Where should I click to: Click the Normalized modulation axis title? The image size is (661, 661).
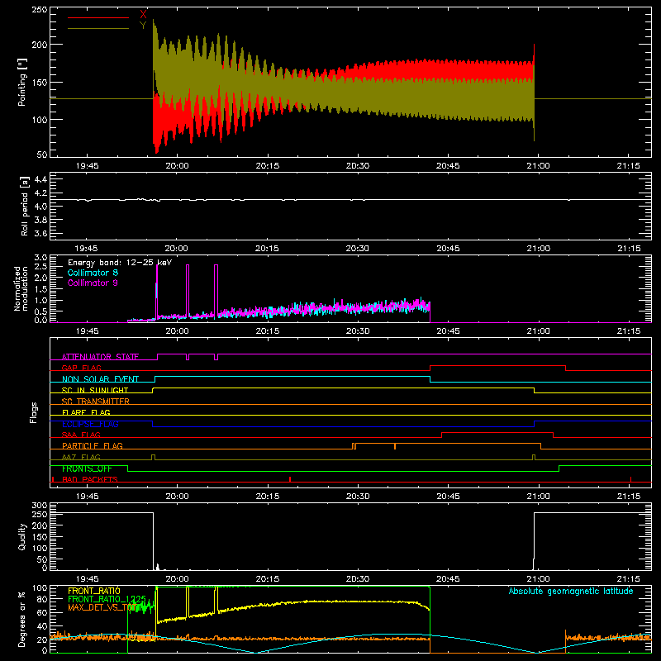tap(21, 288)
